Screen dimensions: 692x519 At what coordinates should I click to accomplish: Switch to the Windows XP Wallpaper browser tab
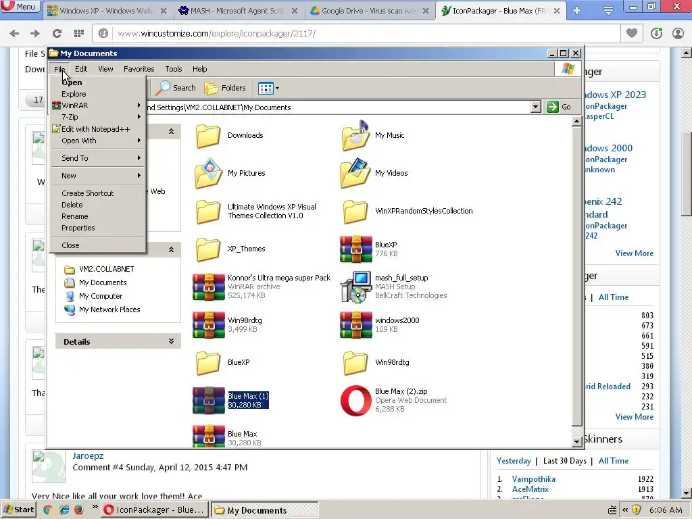[107, 11]
